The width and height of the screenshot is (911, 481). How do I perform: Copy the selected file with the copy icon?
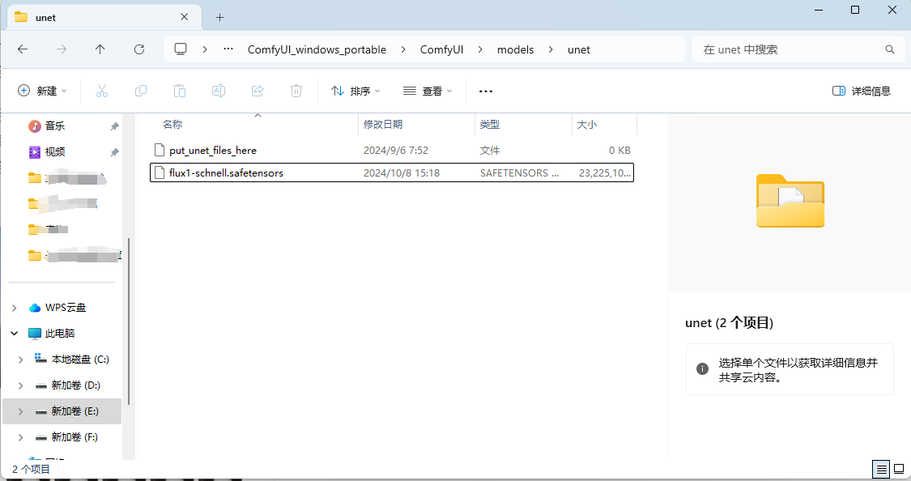click(141, 91)
